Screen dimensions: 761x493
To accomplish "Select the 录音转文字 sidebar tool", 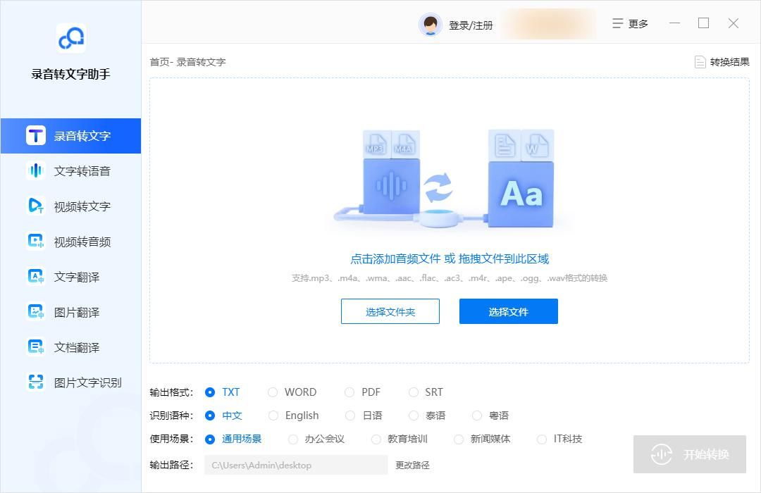I will (70, 135).
